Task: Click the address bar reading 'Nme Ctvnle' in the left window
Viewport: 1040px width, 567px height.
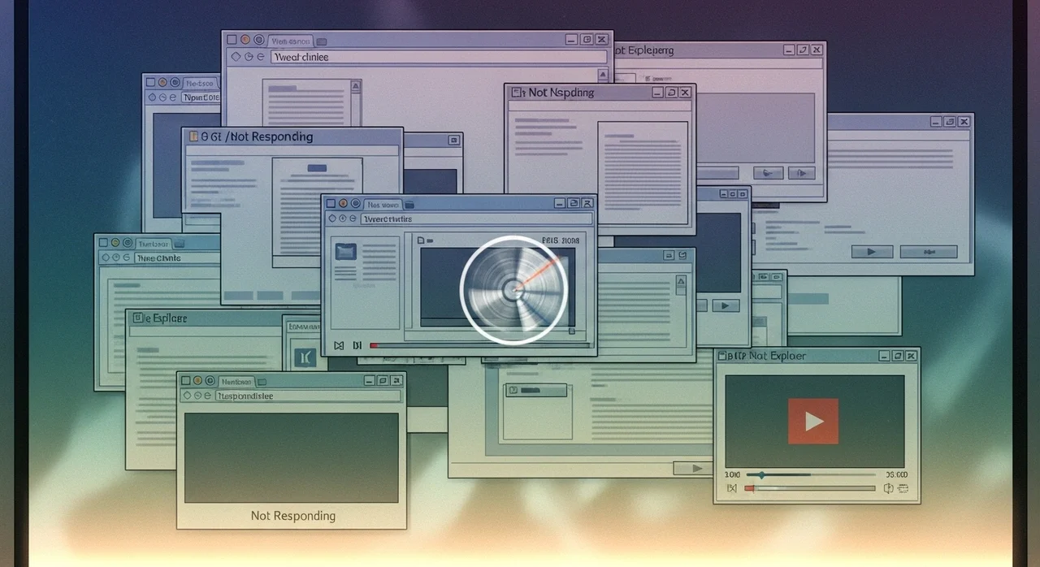Action: pyautogui.click(x=177, y=258)
